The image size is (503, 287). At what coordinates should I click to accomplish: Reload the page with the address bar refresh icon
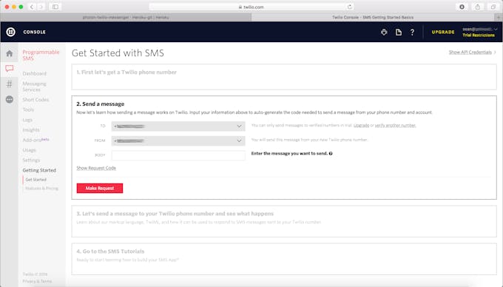point(350,7)
